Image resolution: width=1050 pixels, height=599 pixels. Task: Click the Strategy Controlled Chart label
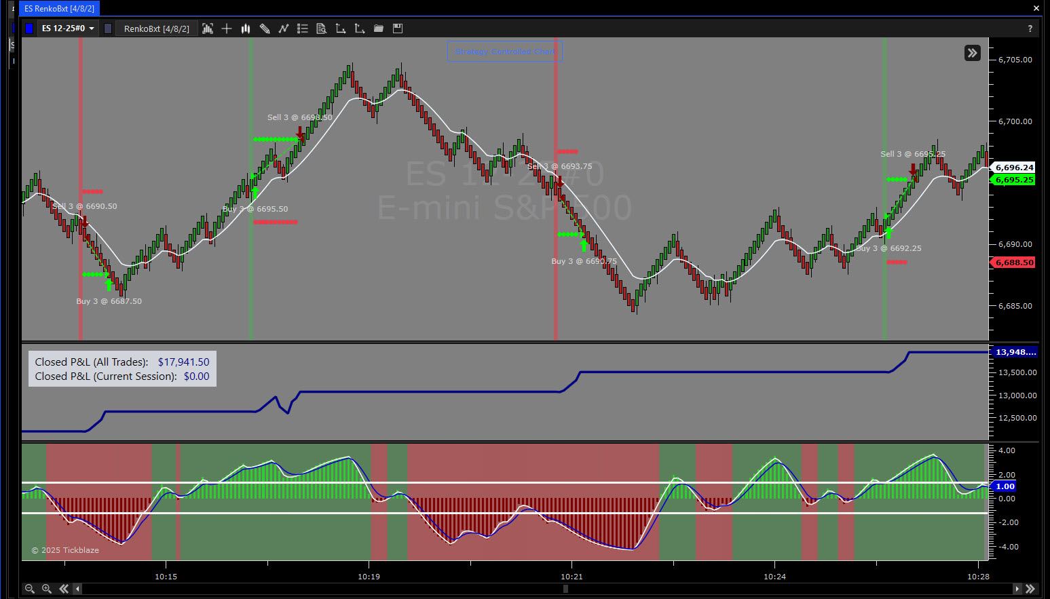tap(504, 52)
